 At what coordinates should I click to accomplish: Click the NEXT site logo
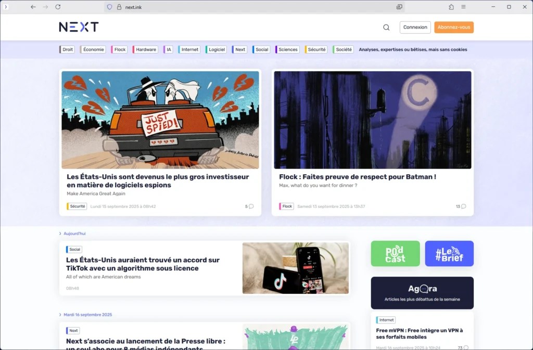pyautogui.click(x=79, y=27)
